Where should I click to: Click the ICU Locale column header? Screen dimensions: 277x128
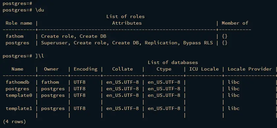(x=204, y=69)
